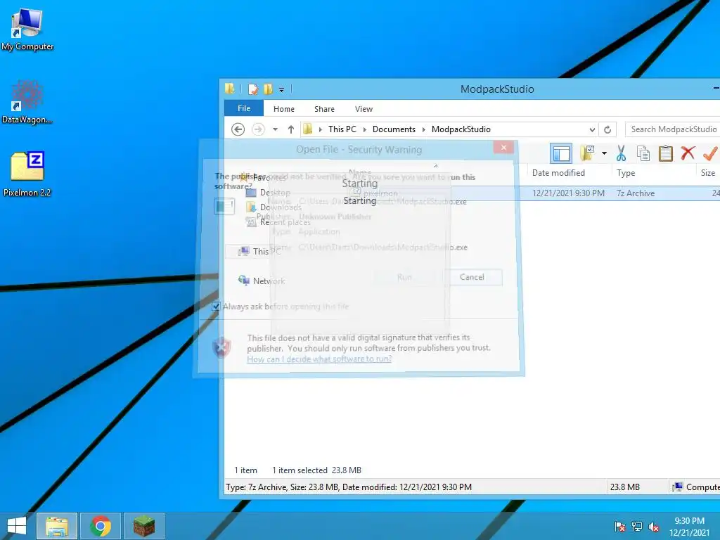Open the address bar history dropdown
The image size is (720, 540).
[x=592, y=129]
